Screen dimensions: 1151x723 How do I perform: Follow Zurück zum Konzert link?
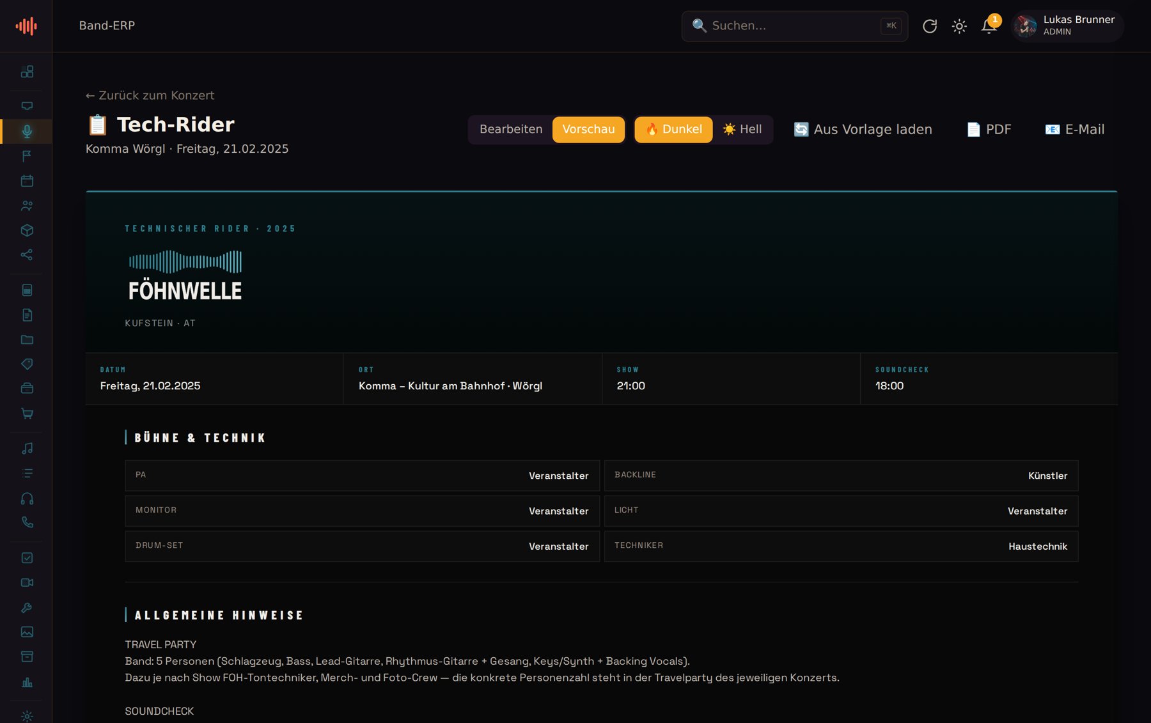coord(150,95)
